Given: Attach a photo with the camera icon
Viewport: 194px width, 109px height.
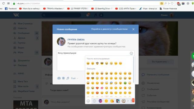Looking at the screenshot, I should (59, 78).
